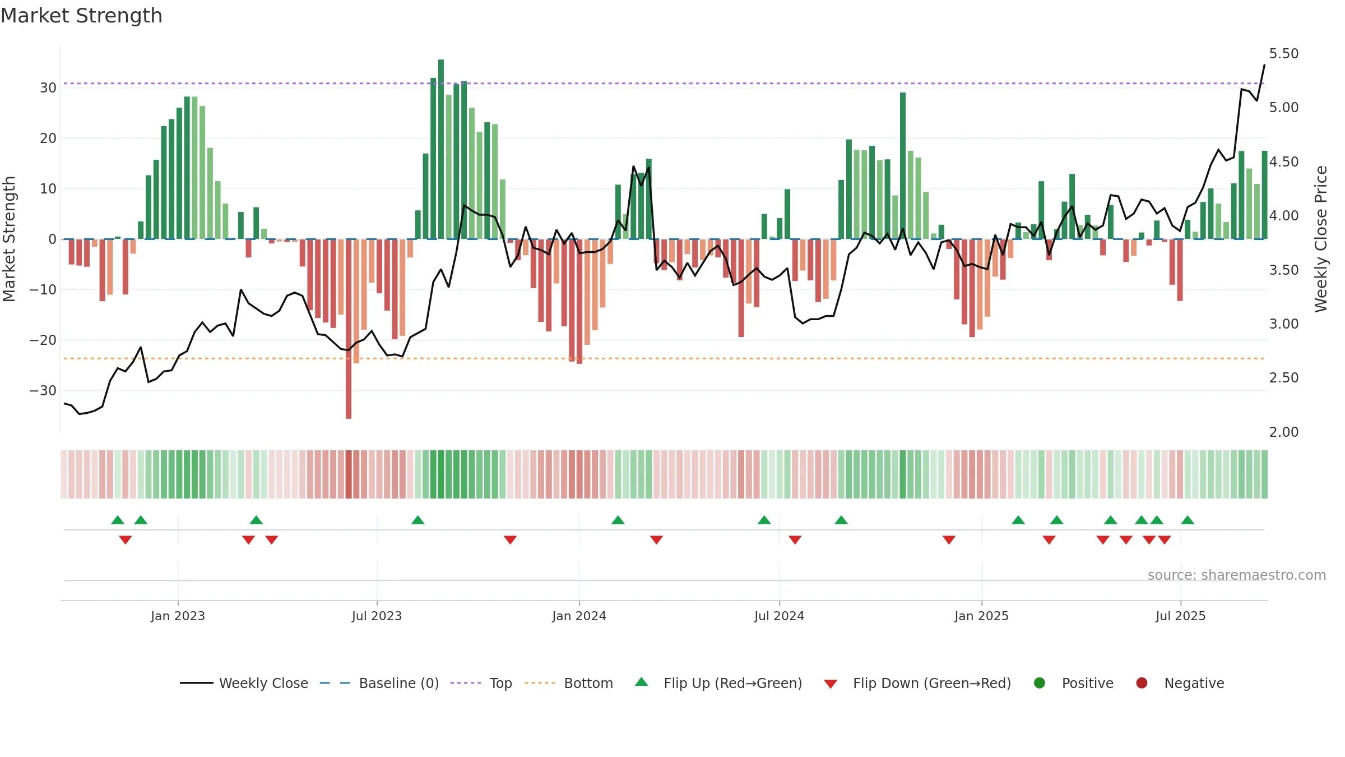The height and width of the screenshot is (757, 1345).
Task: Click the Jul 2025 axis label
Action: 1180,616
